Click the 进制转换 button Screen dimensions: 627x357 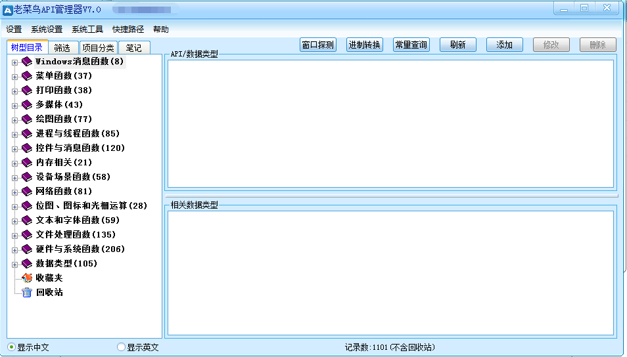click(x=365, y=45)
